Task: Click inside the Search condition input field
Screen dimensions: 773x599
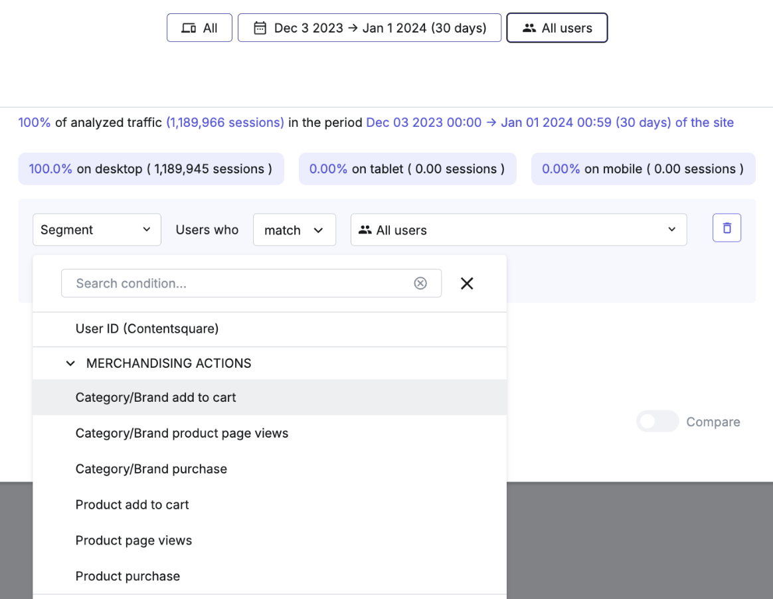Action: click(199, 283)
